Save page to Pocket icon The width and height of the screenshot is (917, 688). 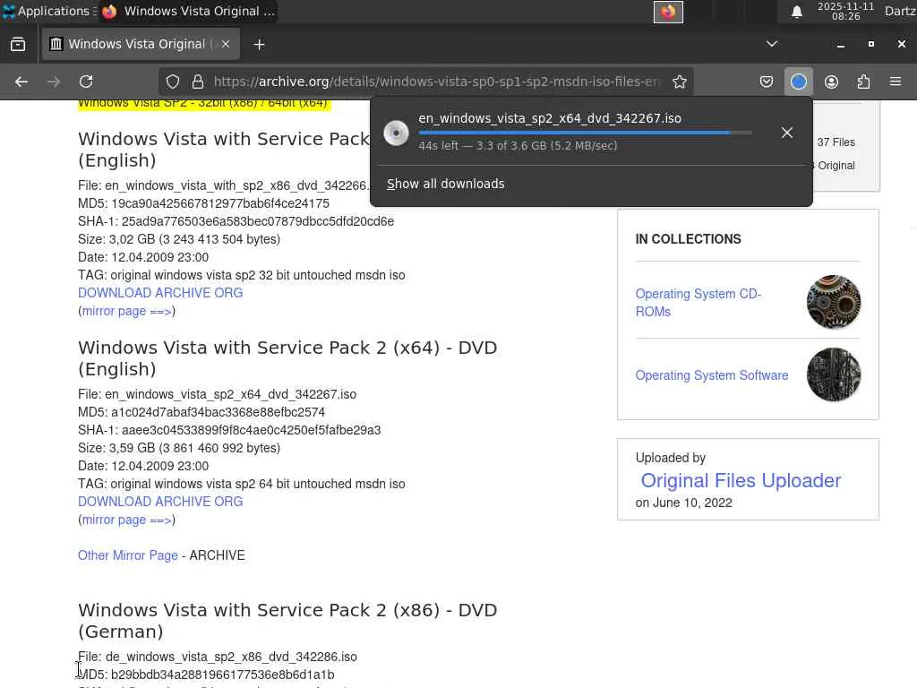click(x=767, y=82)
